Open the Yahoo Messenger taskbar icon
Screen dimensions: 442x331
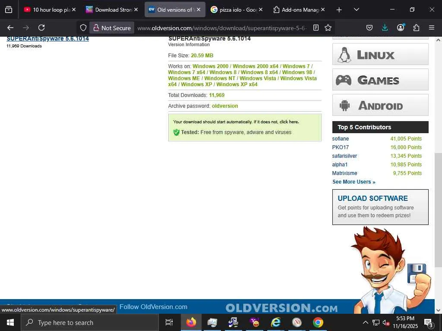(254, 322)
